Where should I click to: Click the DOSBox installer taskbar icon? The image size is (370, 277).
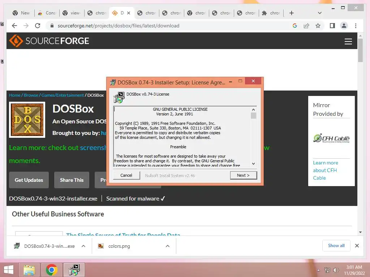(74, 270)
